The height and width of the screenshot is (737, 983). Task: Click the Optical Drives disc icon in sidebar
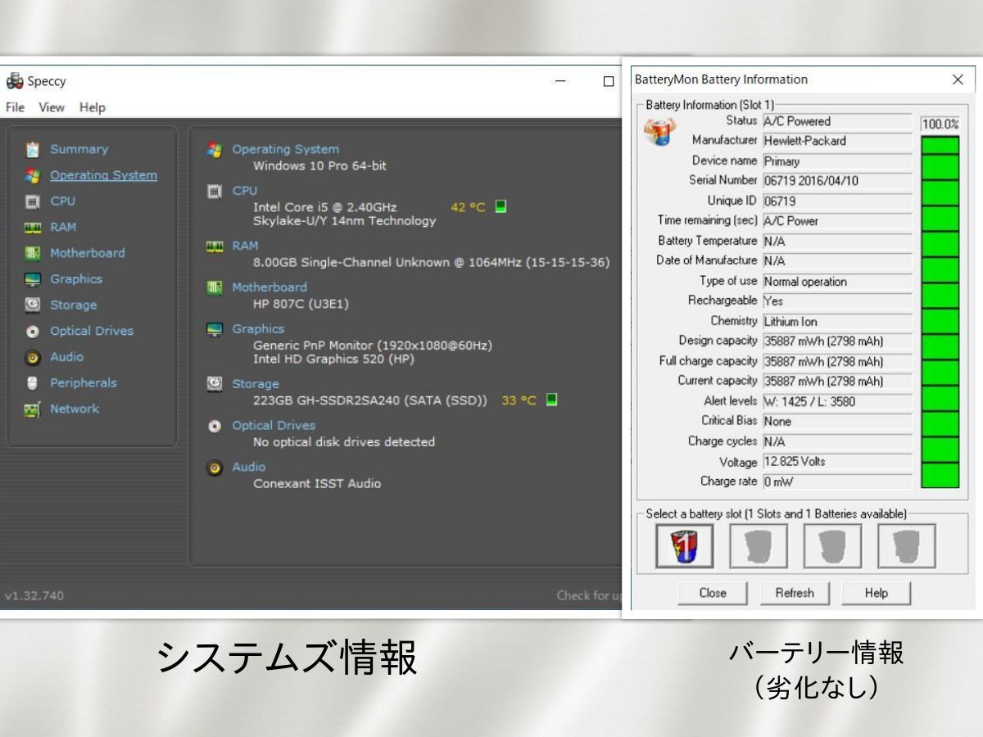pos(33,331)
